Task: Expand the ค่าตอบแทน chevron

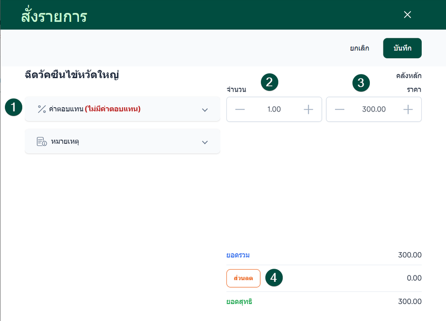Action: click(205, 110)
